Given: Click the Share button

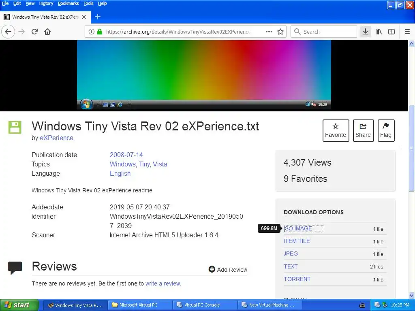Looking at the screenshot, I should (x=363, y=131).
